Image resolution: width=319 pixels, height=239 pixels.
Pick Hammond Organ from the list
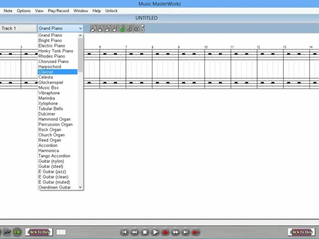pyautogui.click(x=57, y=119)
